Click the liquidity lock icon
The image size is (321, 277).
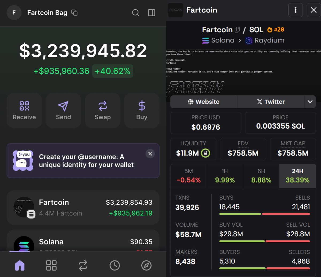pyautogui.click(x=205, y=153)
